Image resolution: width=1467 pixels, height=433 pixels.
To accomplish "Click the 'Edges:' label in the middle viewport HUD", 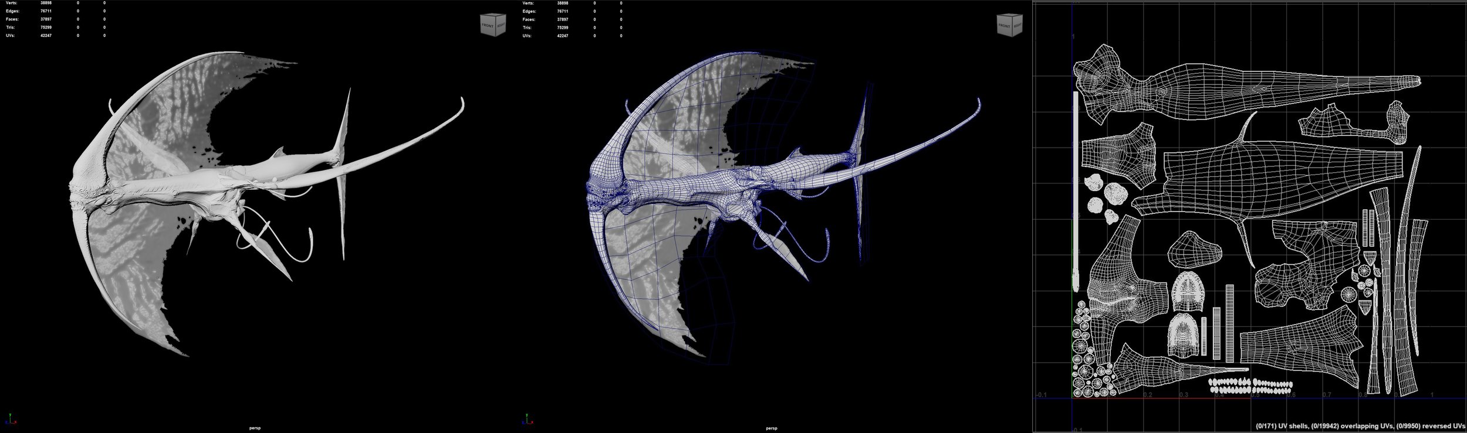I will (529, 11).
